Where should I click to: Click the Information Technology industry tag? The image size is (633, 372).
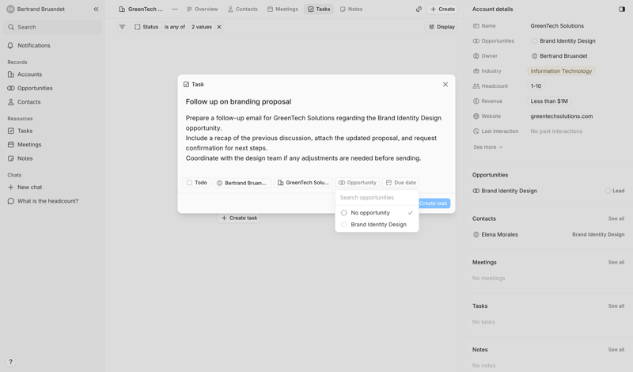coord(561,71)
